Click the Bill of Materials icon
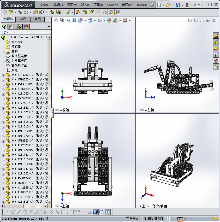The height and width of the screenshot is (222, 220). (85, 12)
